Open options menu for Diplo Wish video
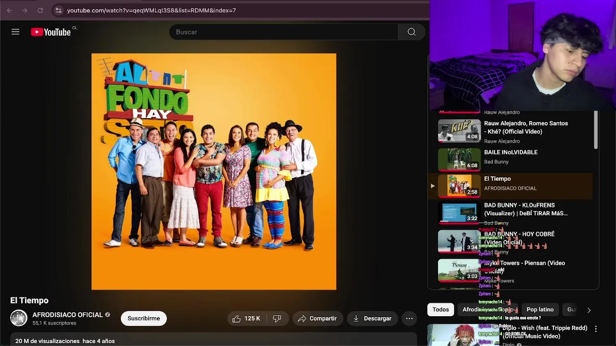The width and height of the screenshot is (616, 346). click(596, 329)
